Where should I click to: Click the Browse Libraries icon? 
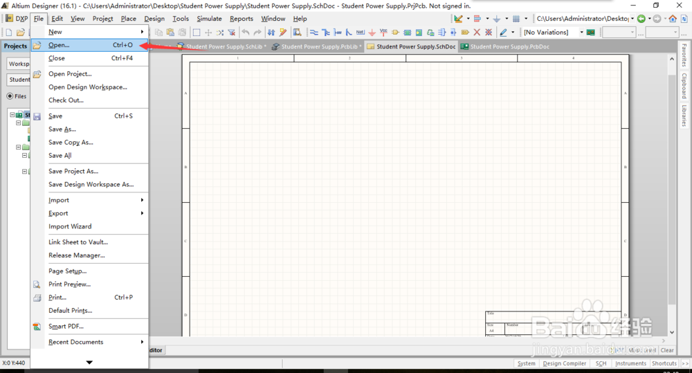[298, 33]
